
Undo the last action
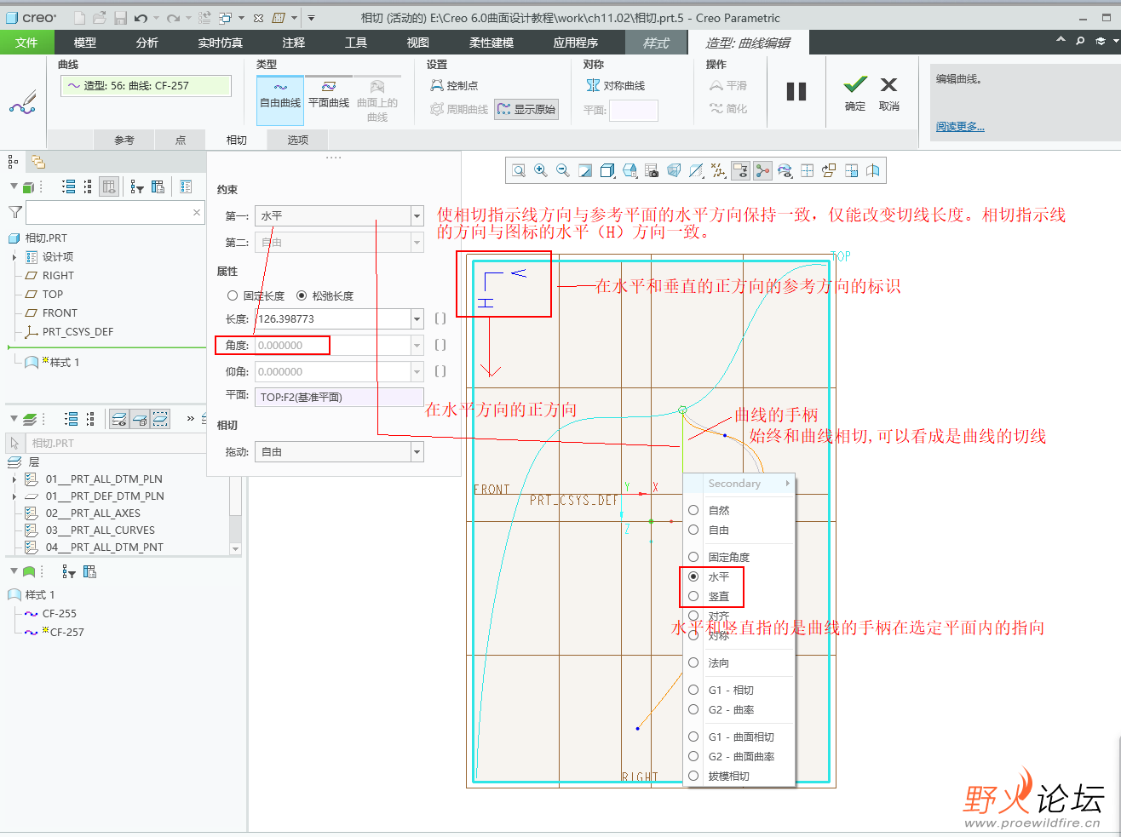141,17
